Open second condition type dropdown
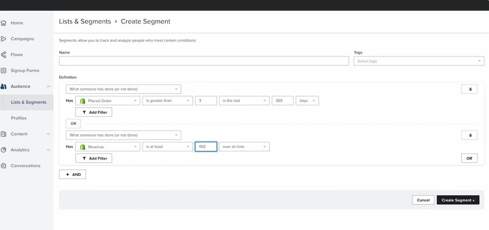 124,135
